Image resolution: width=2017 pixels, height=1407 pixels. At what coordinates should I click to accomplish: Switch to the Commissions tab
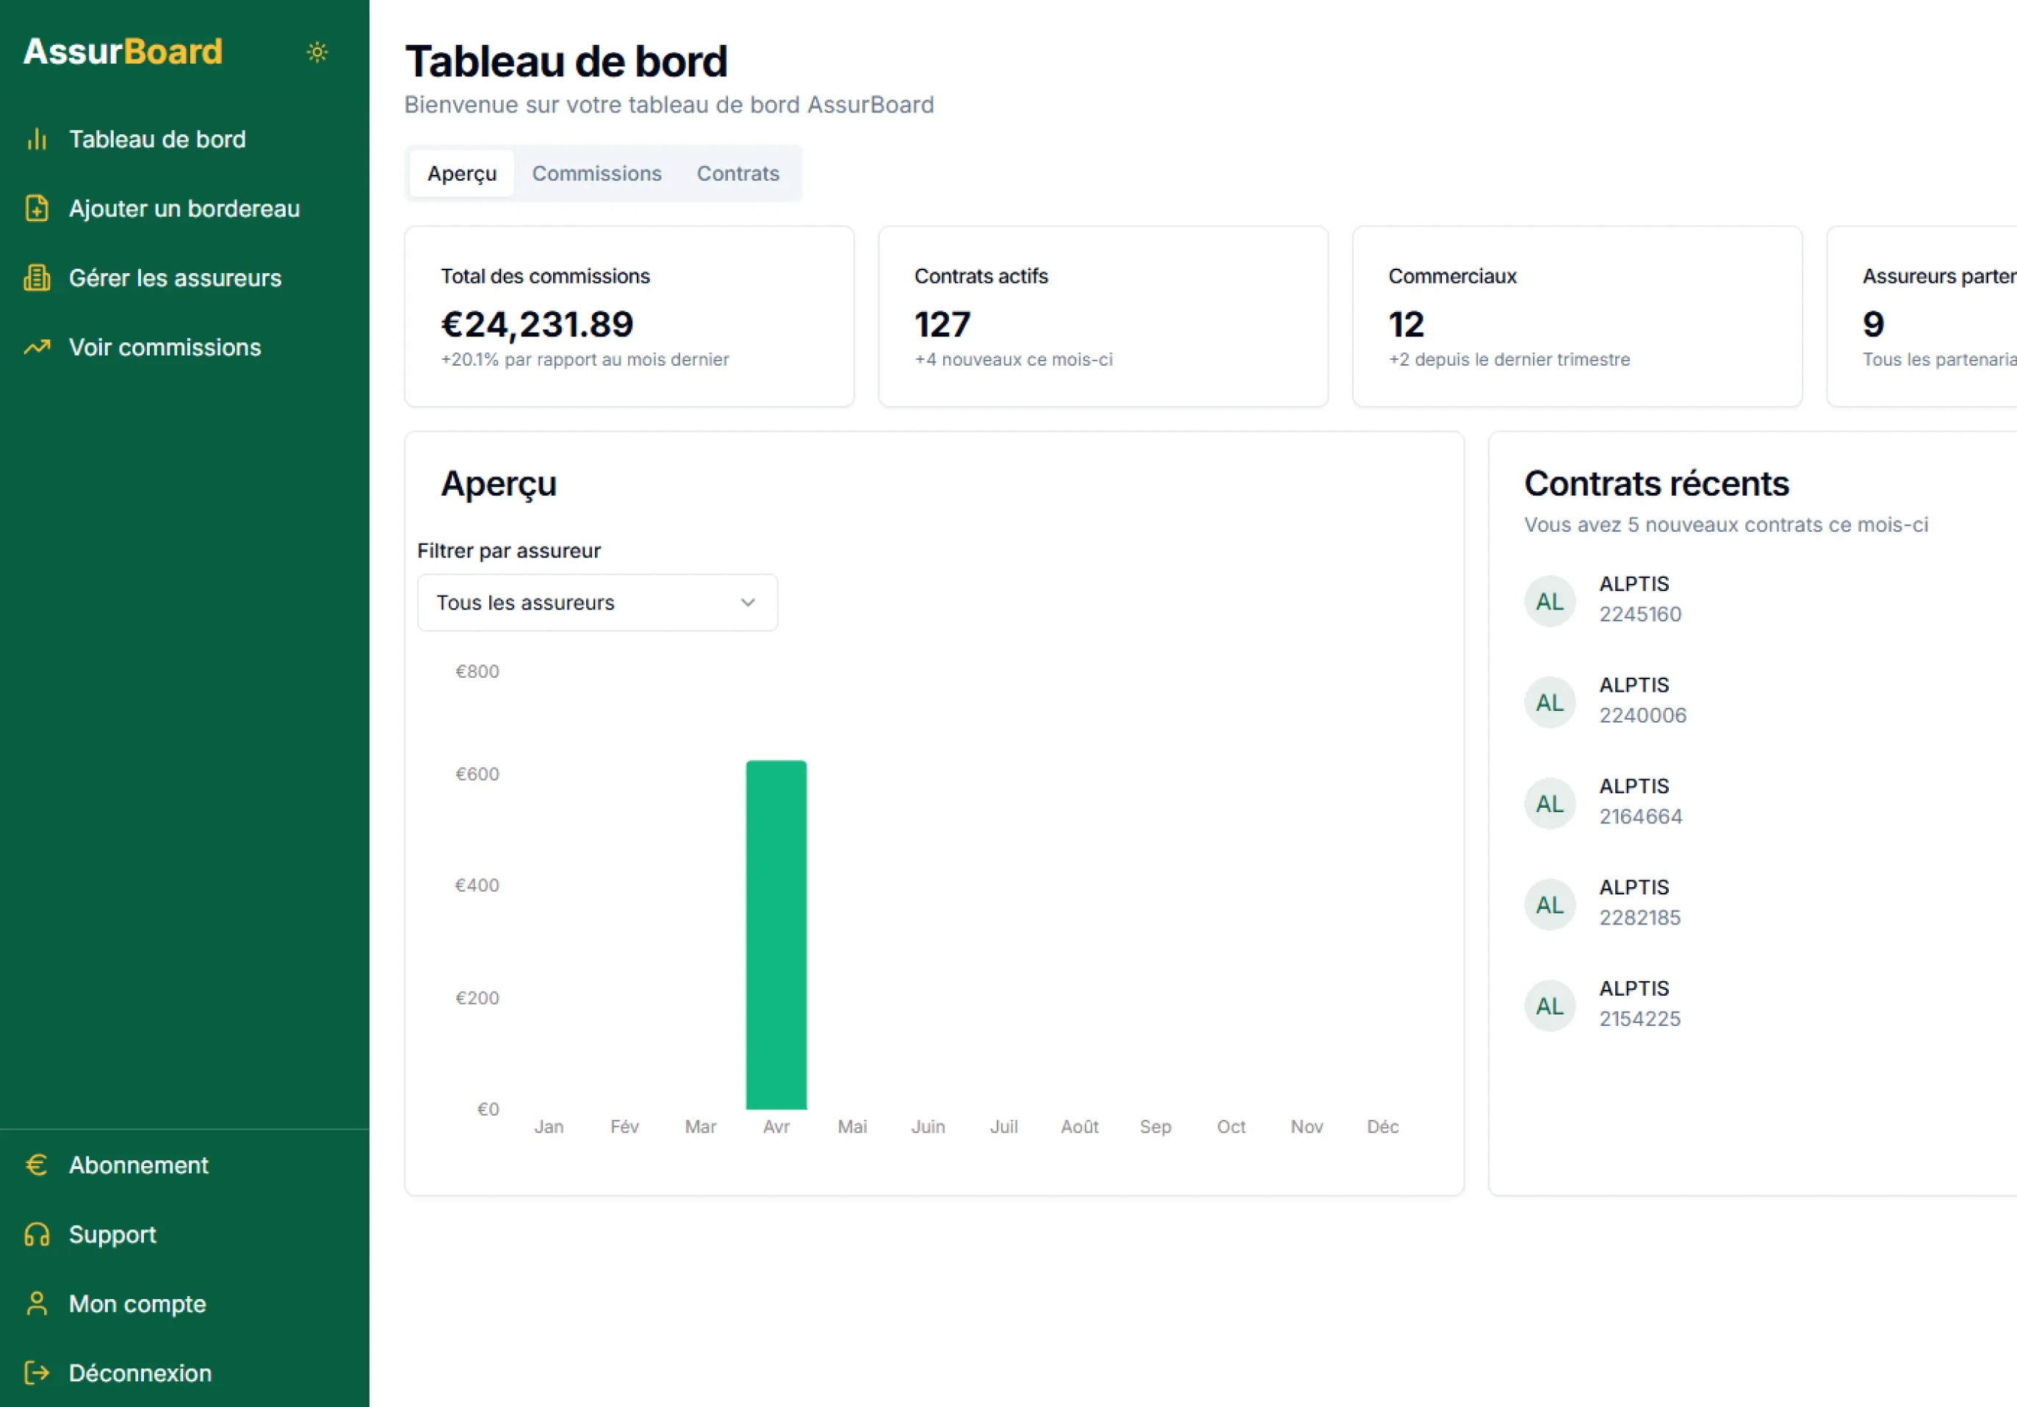point(596,173)
